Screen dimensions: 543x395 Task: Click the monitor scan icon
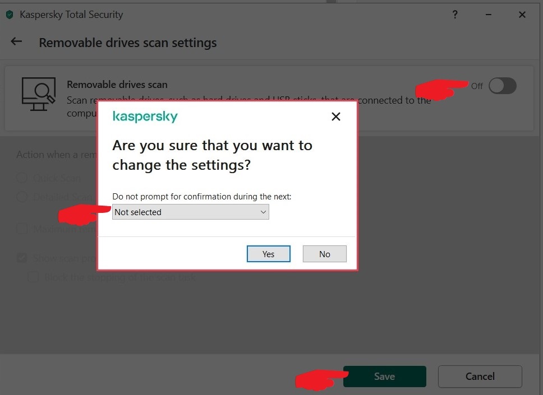point(39,94)
